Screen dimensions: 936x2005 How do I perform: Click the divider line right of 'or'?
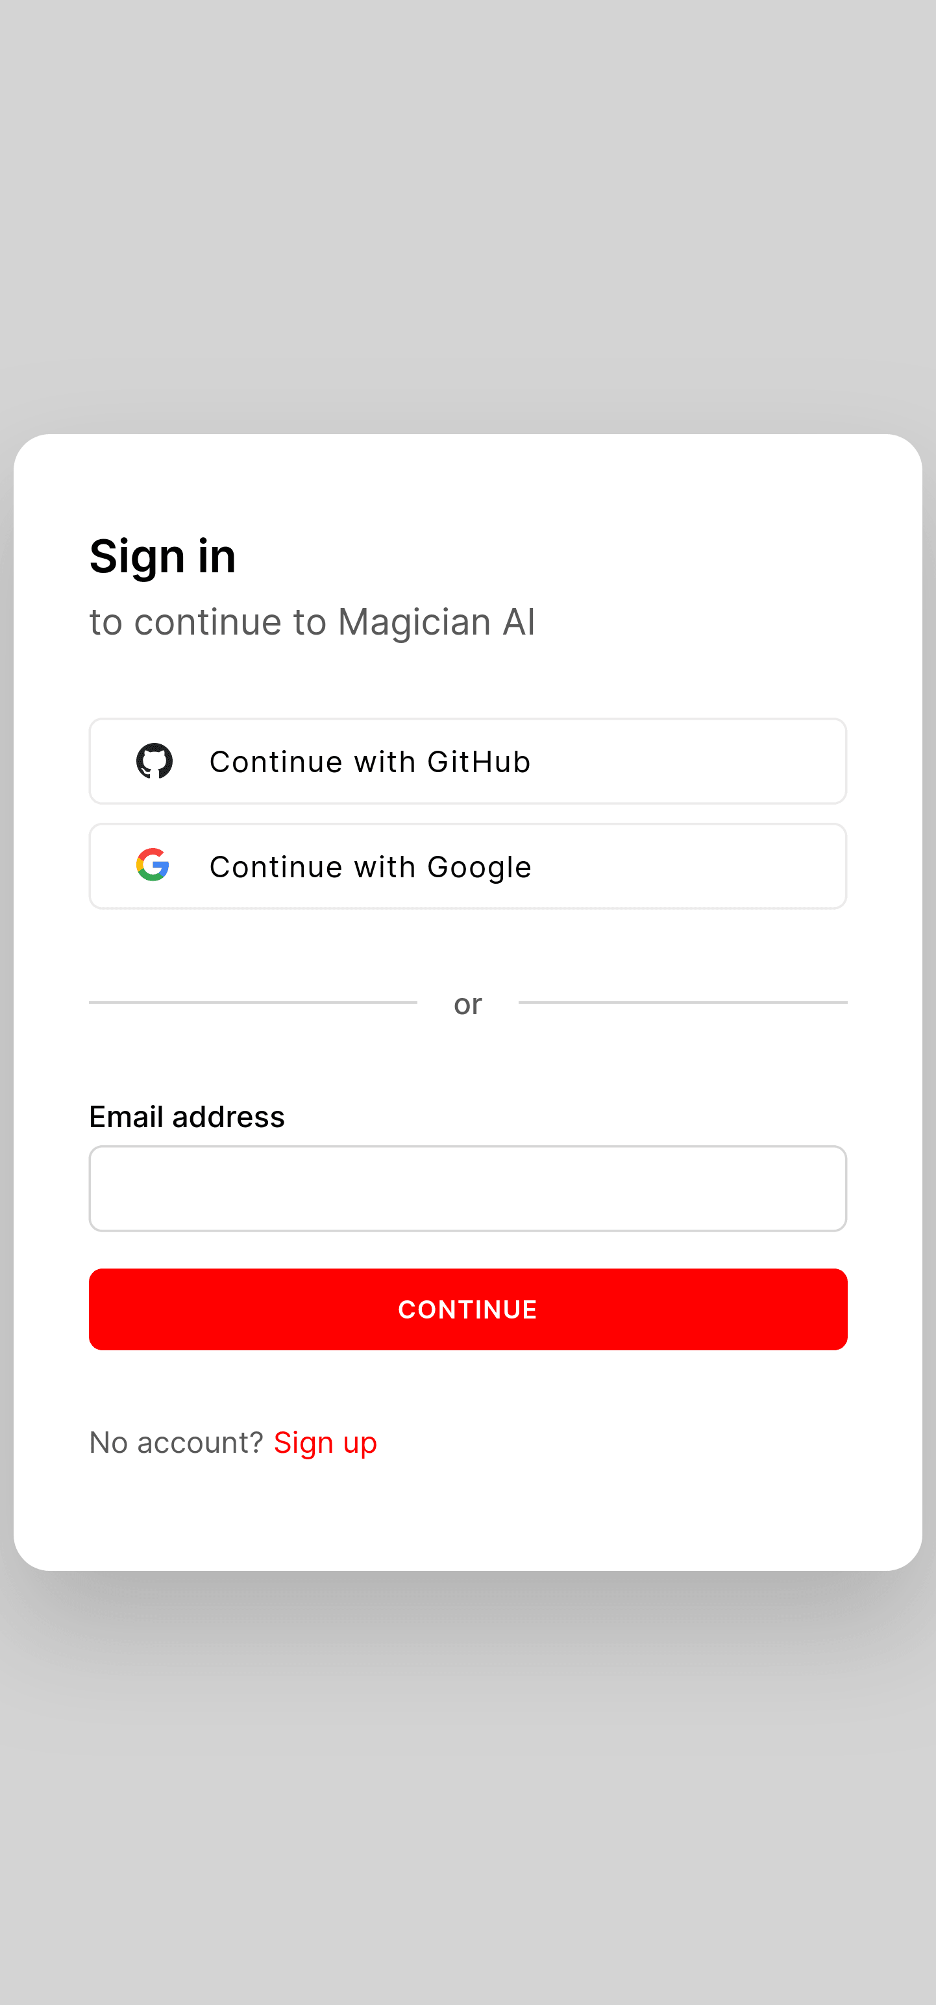tap(683, 1002)
